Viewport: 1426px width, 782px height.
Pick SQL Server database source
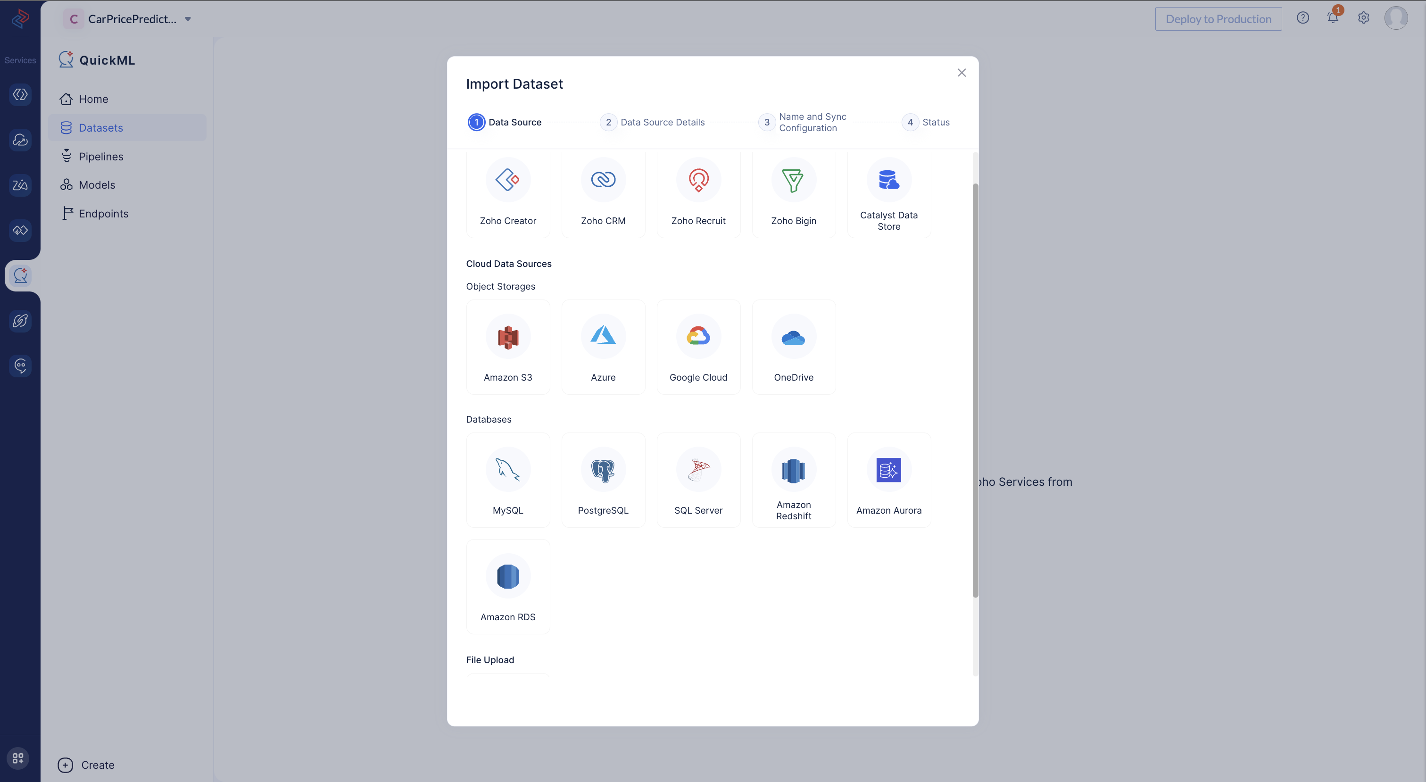tap(698, 480)
